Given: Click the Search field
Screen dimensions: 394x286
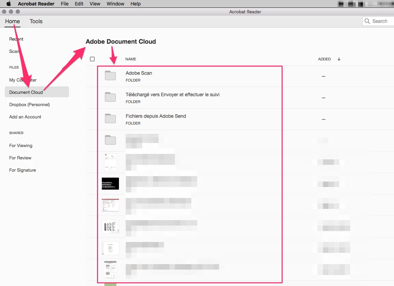Looking at the screenshot, I should [x=378, y=21].
